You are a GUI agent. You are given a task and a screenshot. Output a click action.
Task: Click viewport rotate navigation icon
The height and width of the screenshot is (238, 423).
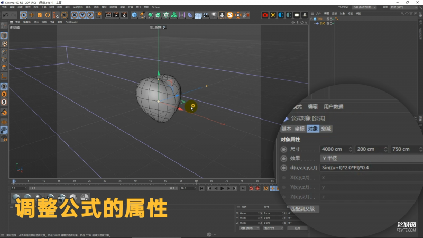(x=302, y=22)
